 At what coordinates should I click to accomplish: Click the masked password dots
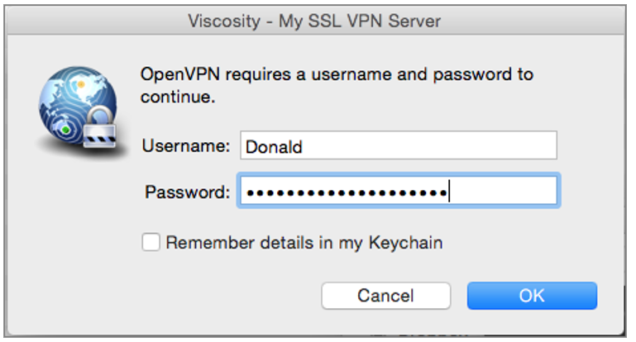pos(346,193)
